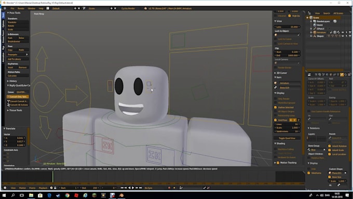Adjust the grid Scale value field
Image resolution: width=353 pixels, height=199 pixels.
287,128
